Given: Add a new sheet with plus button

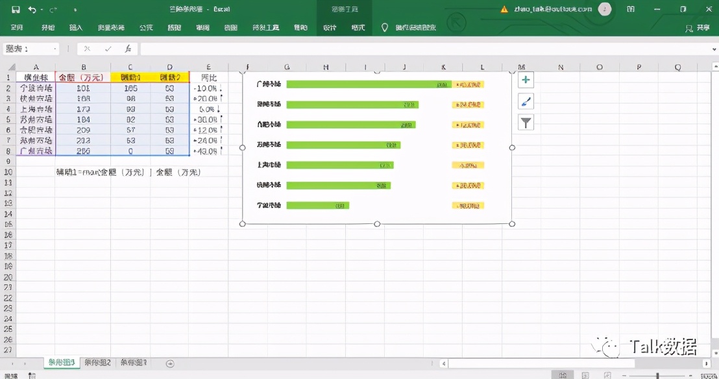Looking at the screenshot, I should coord(170,363).
